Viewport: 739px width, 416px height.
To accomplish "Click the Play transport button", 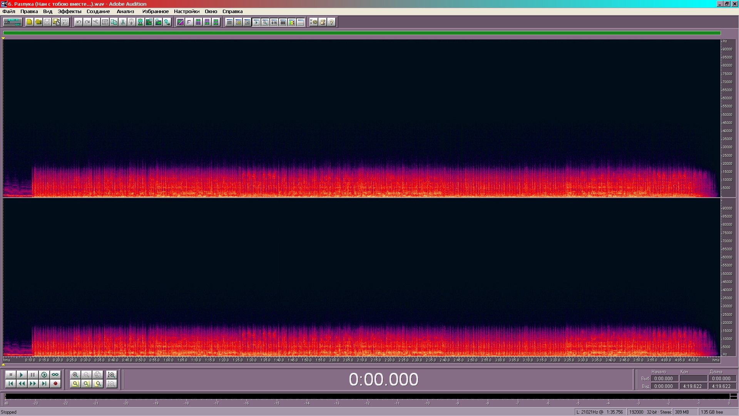I will click(x=22, y=375).
